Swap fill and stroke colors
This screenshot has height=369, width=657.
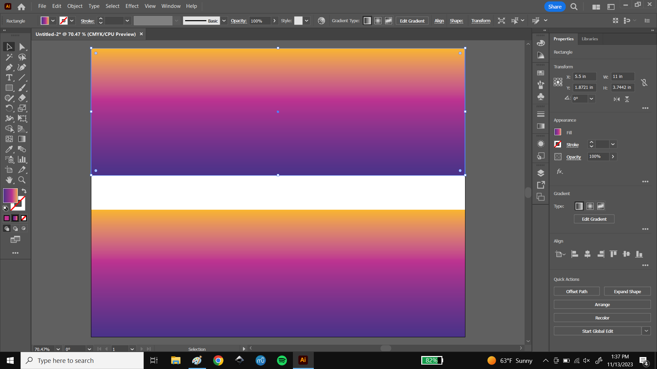(x=24, y=191)
